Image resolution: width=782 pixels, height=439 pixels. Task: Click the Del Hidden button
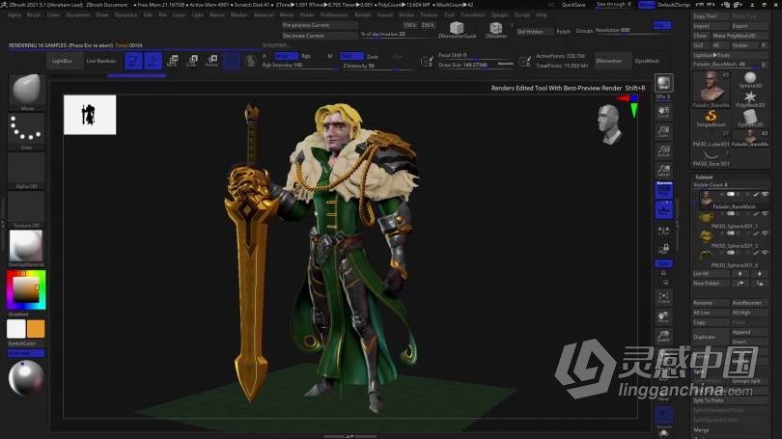pyautogui.click(x=534, y=32)
